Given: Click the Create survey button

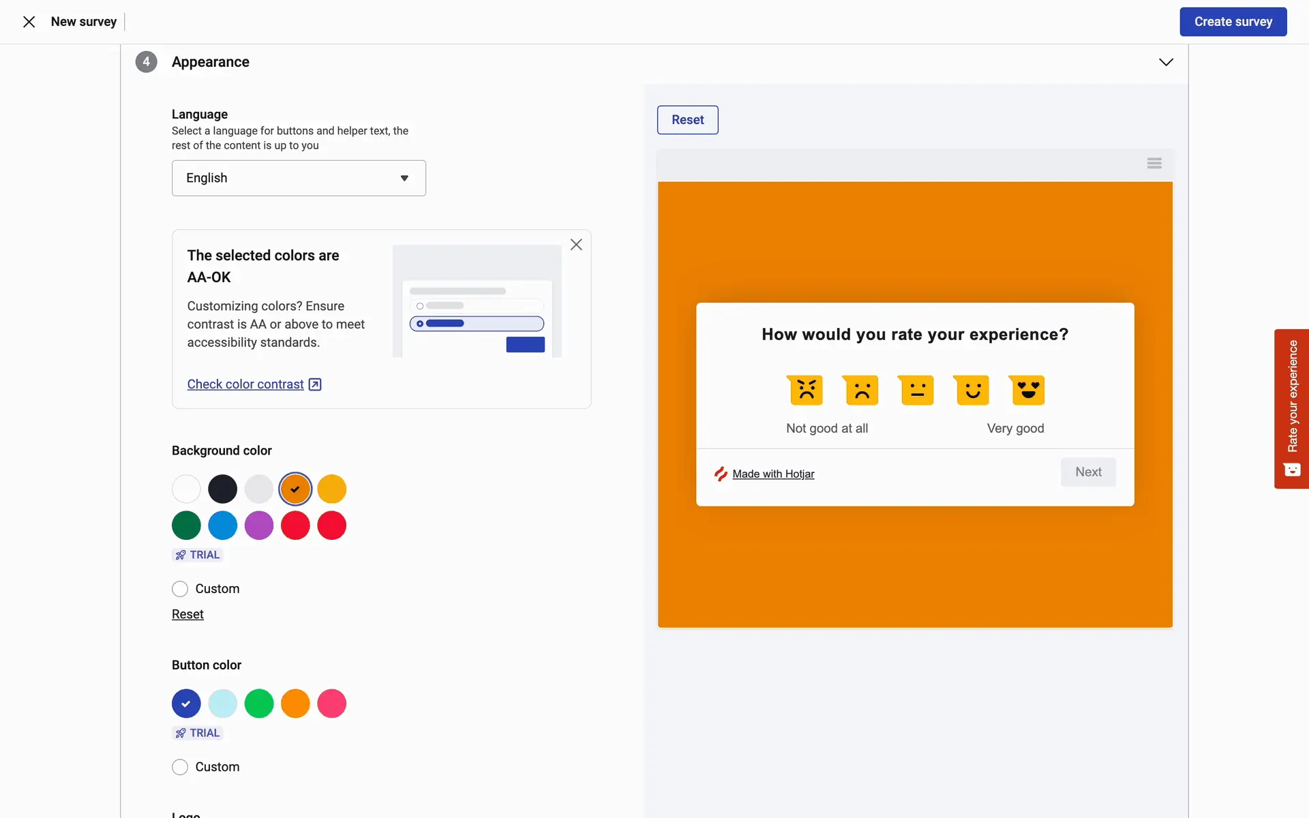Looking at the screenshot, I should 1233,22.
